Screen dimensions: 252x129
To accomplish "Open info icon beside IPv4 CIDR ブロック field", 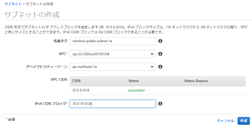I will (160, 104).
